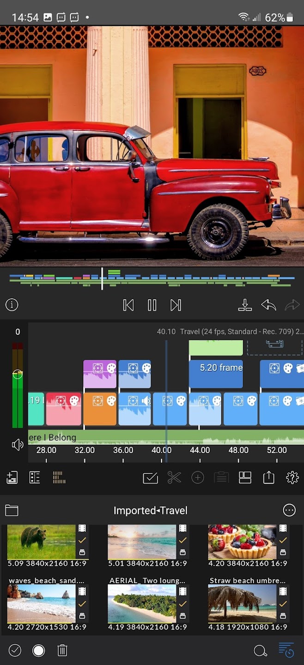Toggle timeline audio mute speaker
Image resolution: width=304 pixels, height=665 pixels.
(18, 445)
